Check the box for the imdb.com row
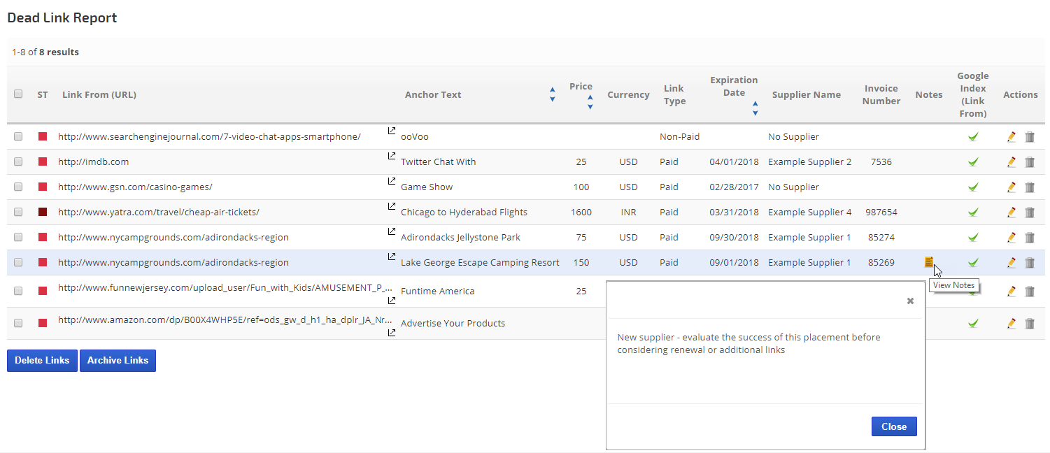Viewport: 1050px width, 453px height. tap(18, 162)
